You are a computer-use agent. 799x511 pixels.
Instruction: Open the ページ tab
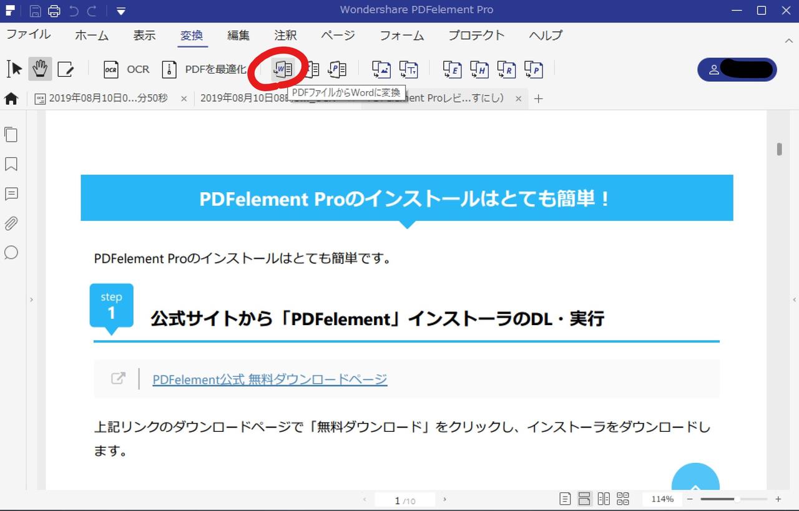point(338,36)
